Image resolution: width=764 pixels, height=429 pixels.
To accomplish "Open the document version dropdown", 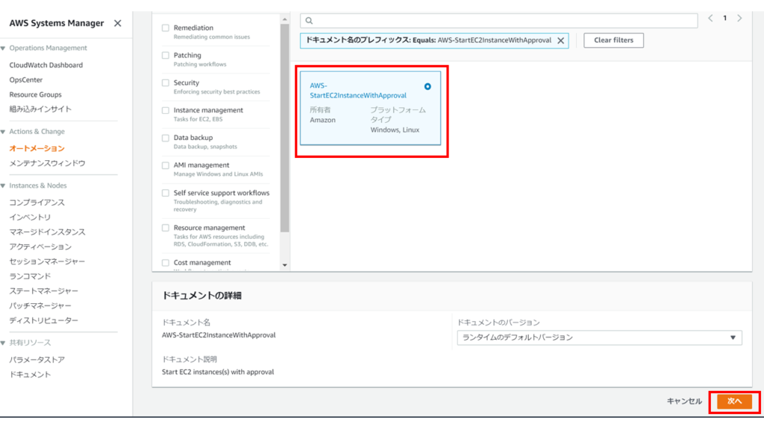I will coord(598,338).
